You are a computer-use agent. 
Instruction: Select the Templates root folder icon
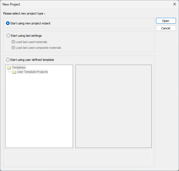pyautogui.click(x=9, y=67)
